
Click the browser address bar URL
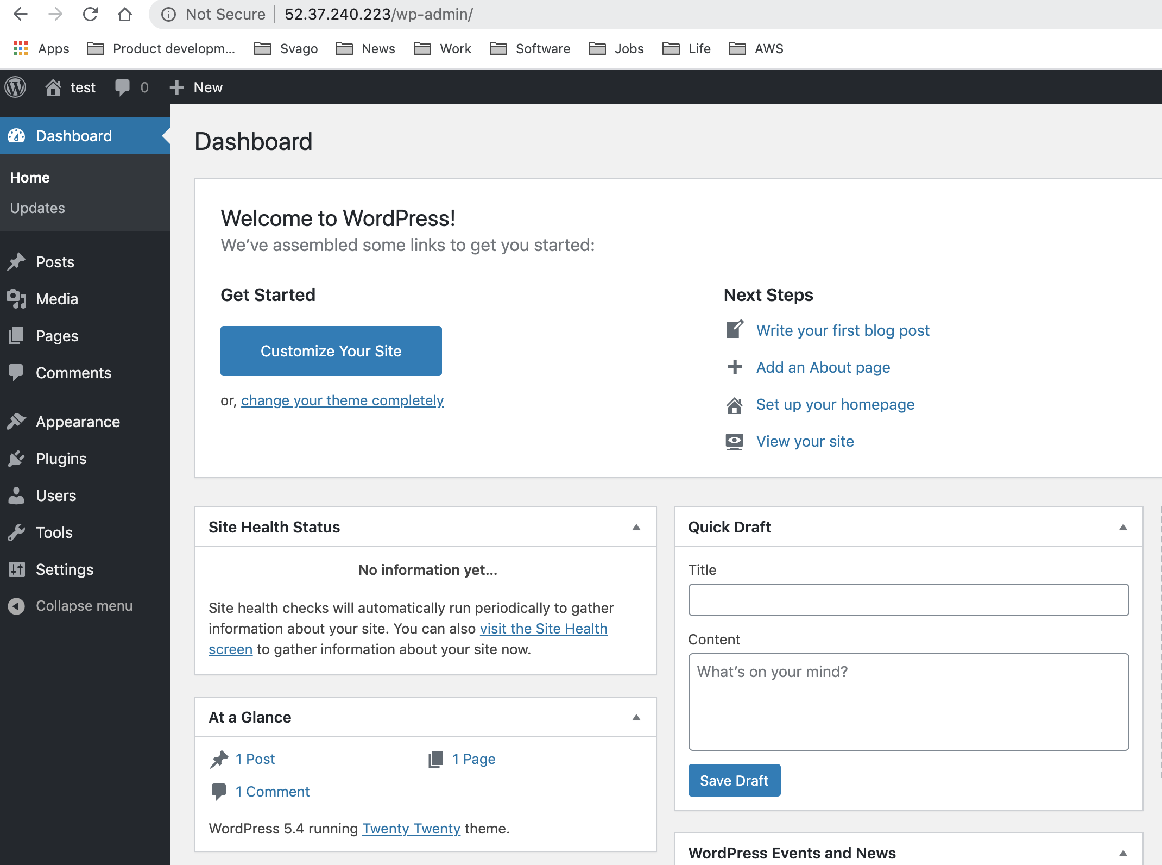point(378,14)
